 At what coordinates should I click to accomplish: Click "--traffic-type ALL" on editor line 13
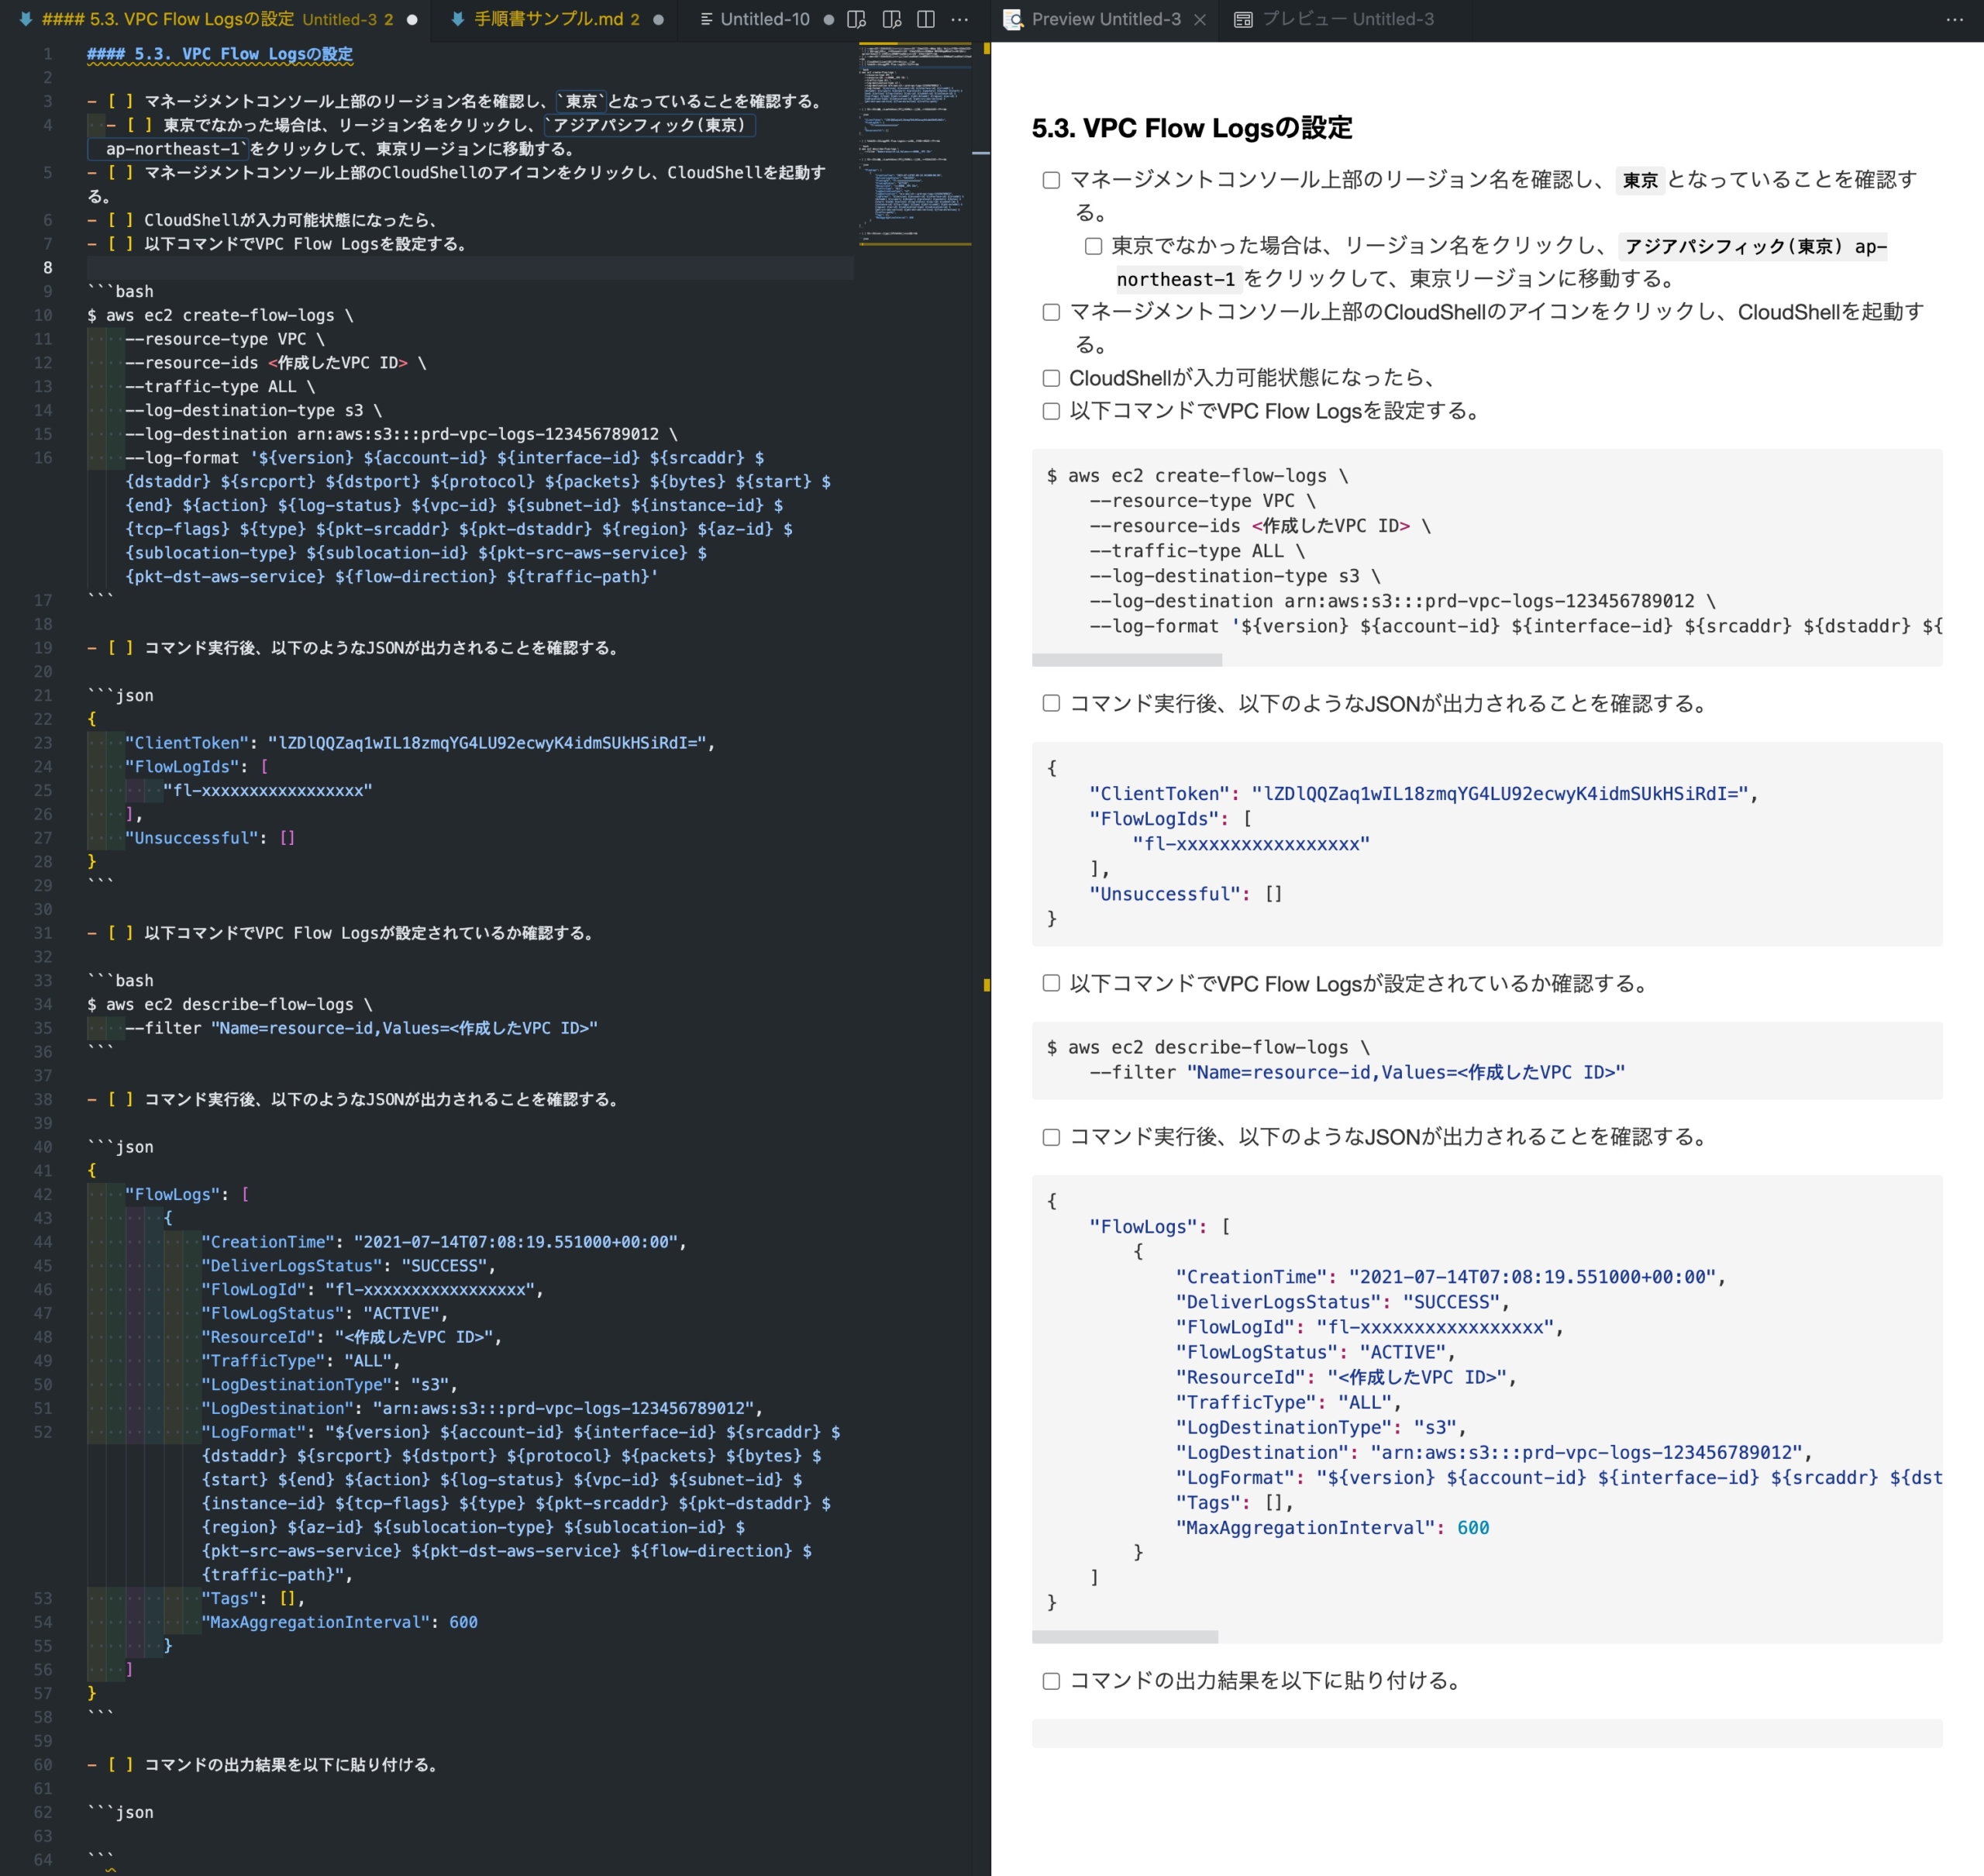coord(211,386)
